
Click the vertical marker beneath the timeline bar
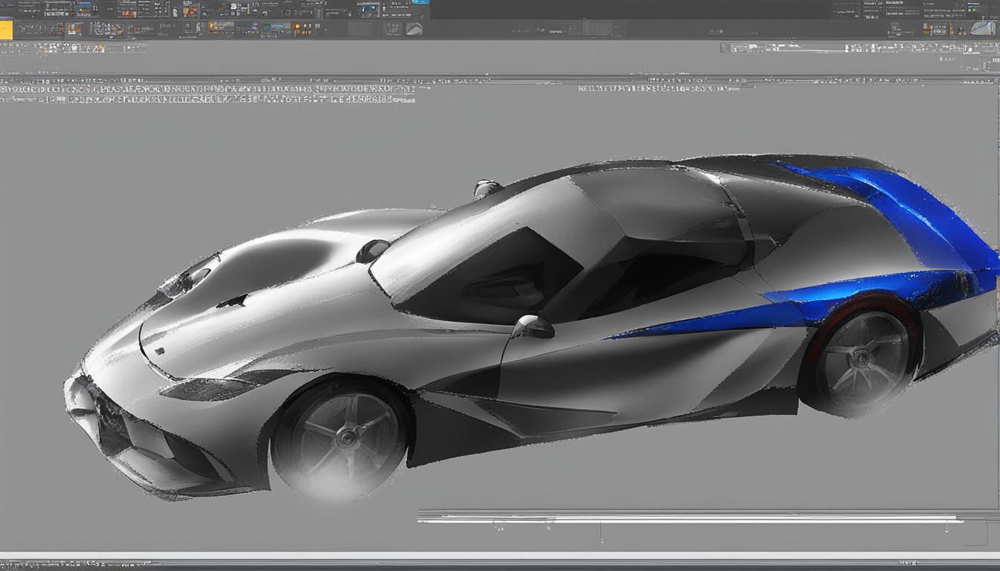coord(600,532)
